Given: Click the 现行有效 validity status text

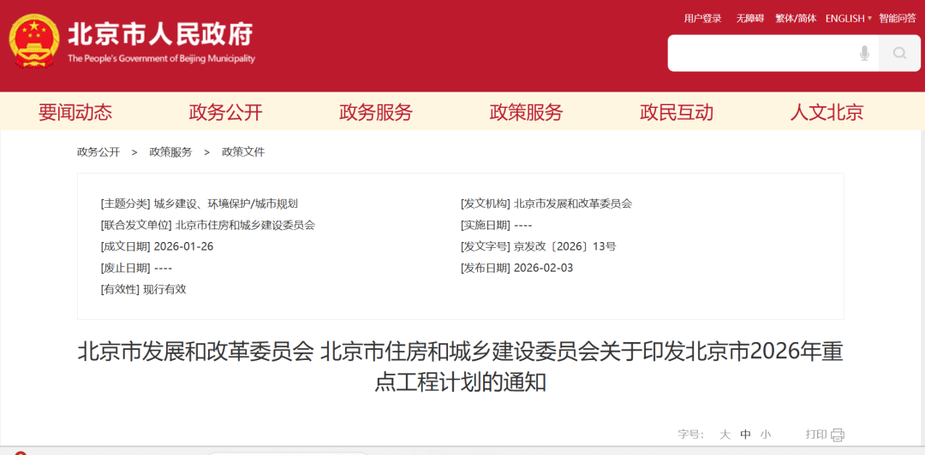Looking at the screenshot, I should pos(164,289).
